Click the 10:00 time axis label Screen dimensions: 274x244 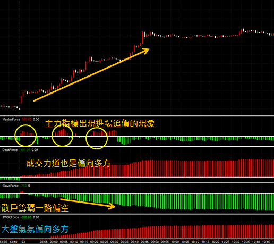pos(175,242)
